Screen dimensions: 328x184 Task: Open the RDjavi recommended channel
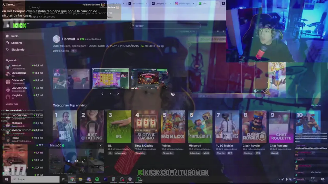[x=24, y=139]
